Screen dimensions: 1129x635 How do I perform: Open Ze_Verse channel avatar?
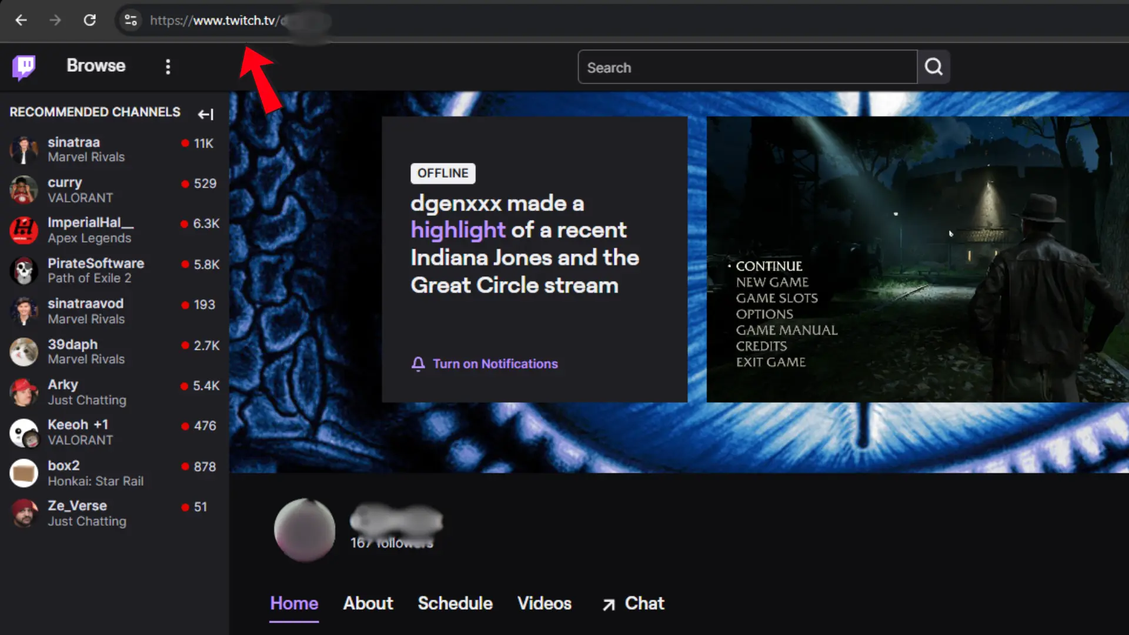click(x=24, y=513)
